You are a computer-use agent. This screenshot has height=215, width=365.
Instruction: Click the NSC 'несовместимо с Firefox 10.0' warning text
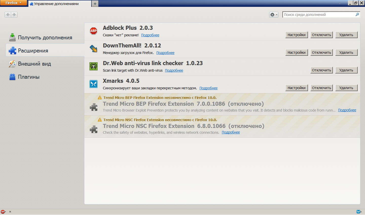coord(160,120)
